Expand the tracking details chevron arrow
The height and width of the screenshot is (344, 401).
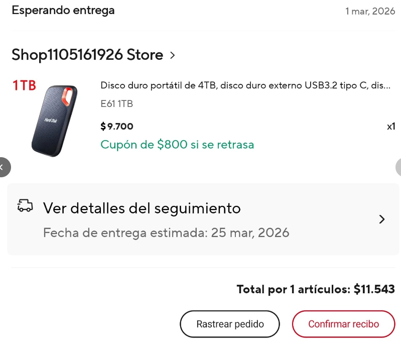click(x=382, y=219)
